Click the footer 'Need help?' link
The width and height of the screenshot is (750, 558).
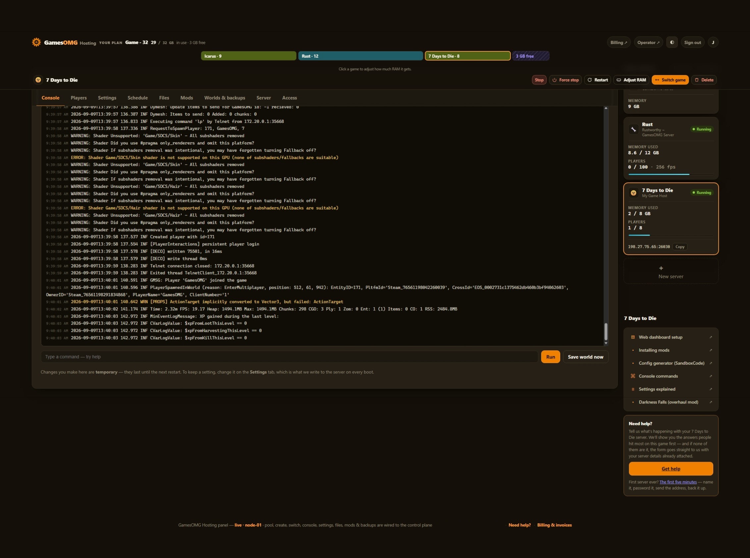[x=519, y=525]
